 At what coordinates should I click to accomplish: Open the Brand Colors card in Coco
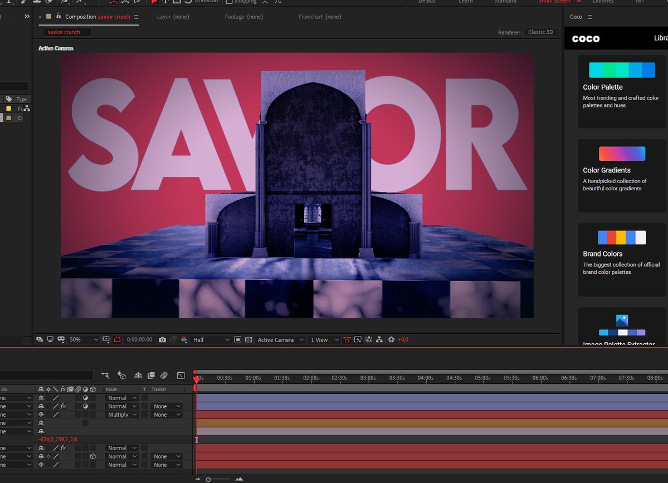coord(622,260)
